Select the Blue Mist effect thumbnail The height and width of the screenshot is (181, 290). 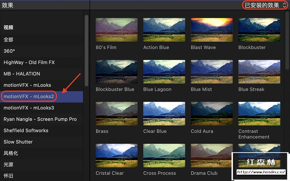pos(212,72)
